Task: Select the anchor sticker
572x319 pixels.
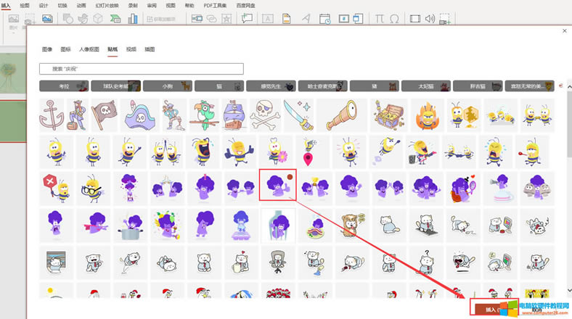Action: click(x=53, y=114)
